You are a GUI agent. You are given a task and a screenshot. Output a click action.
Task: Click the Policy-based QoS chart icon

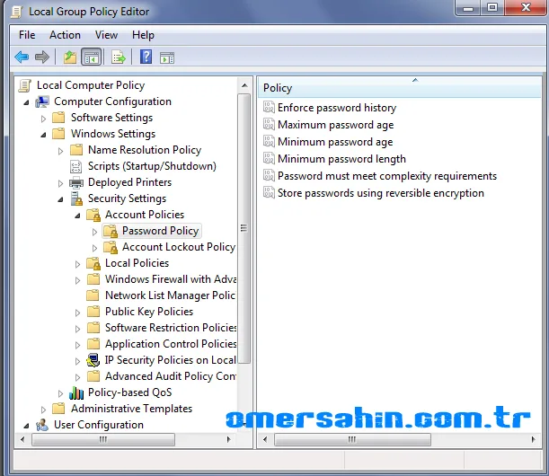click(76, 392)
